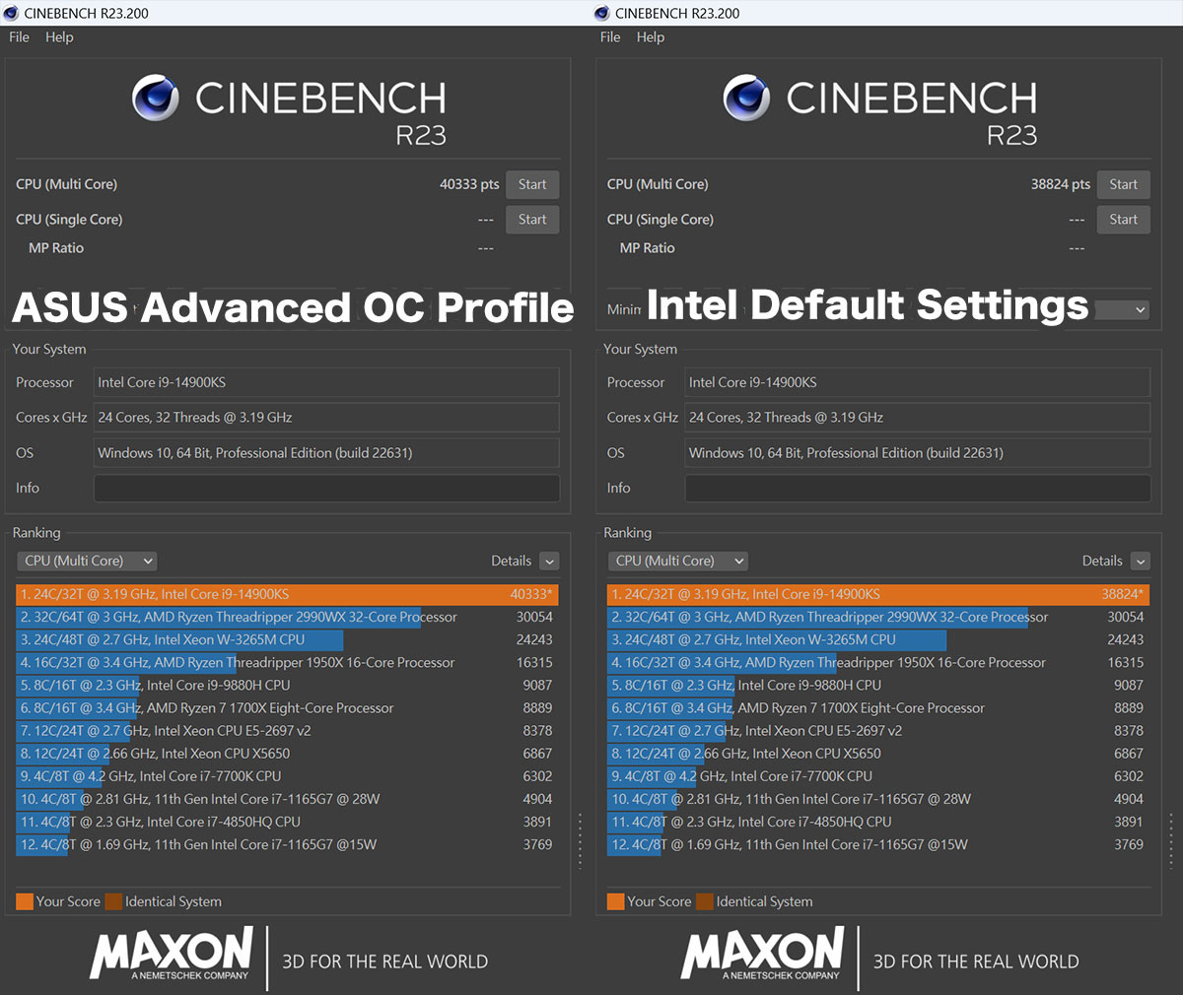Click the Cinebench icon in left title bar
The width and height of the screenshot is (1183, 995).
pos(11,13)
